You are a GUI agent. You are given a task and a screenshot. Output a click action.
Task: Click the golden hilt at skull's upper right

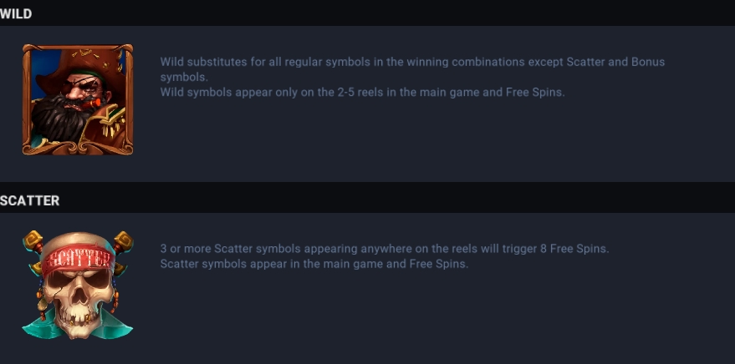click(123, 241)
